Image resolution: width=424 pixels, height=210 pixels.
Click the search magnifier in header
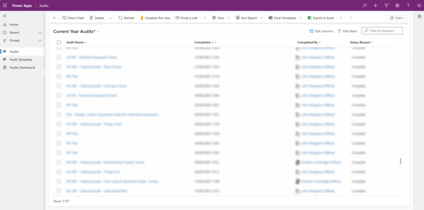pyautogui.click(x=364, y=5)
